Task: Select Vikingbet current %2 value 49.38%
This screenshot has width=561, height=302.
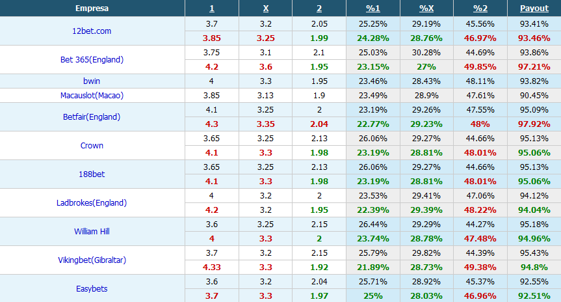Action: (x=480, y=268)
